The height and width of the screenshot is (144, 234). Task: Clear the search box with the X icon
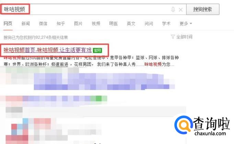point(181,10)
